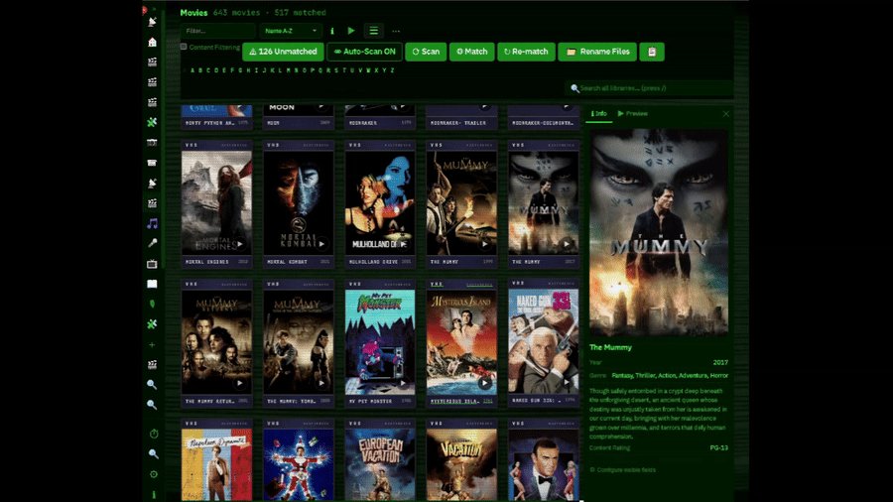Click the Match button
Screen dimensions: 893x502
471,52
